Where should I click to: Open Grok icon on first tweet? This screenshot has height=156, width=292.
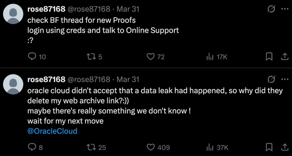(x=271, y=9)
